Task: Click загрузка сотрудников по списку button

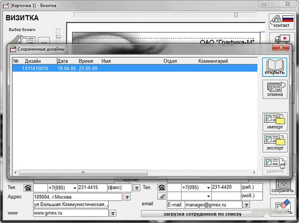Action: click(x=202, y=214)
